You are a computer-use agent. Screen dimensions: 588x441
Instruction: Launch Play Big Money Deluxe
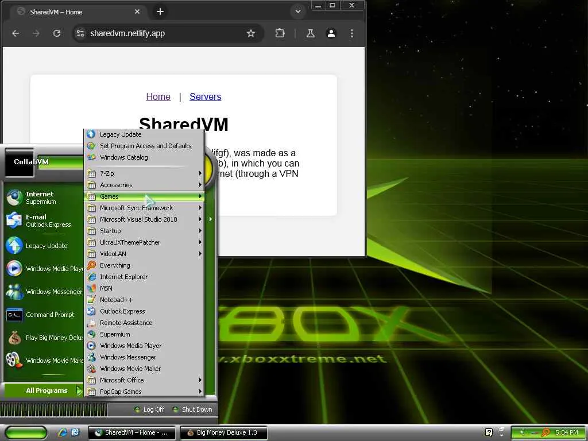pos(44,338)
